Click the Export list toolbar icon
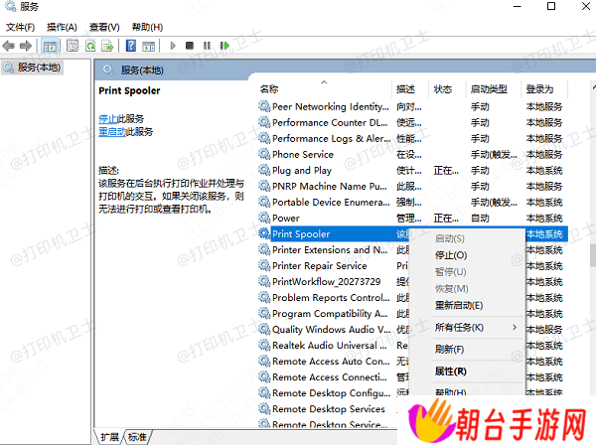Screen dimensions: 596x445 tap(107, 46)
